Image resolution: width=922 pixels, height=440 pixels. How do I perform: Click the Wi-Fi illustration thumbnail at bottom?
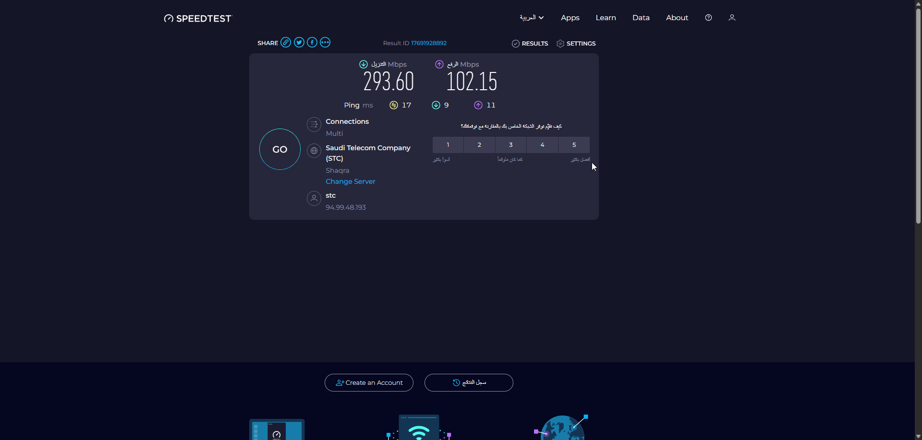coord(419,427)
